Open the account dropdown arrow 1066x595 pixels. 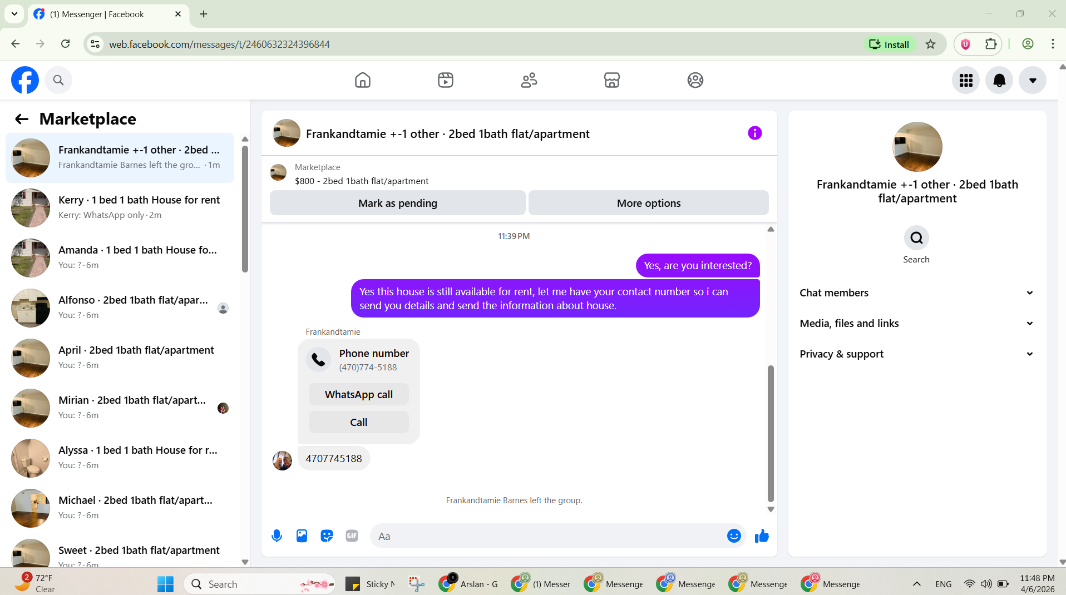pos(1033,80)
